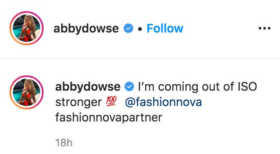Click the 18h post timestamp
This screenshot has width=280, height=154.
(x=64, y=143)
